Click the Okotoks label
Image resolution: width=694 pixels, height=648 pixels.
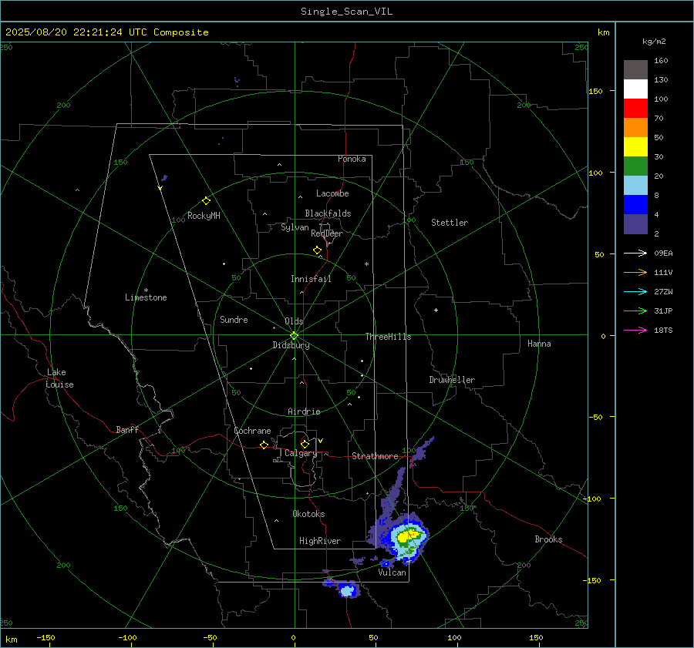click(308, 514)
